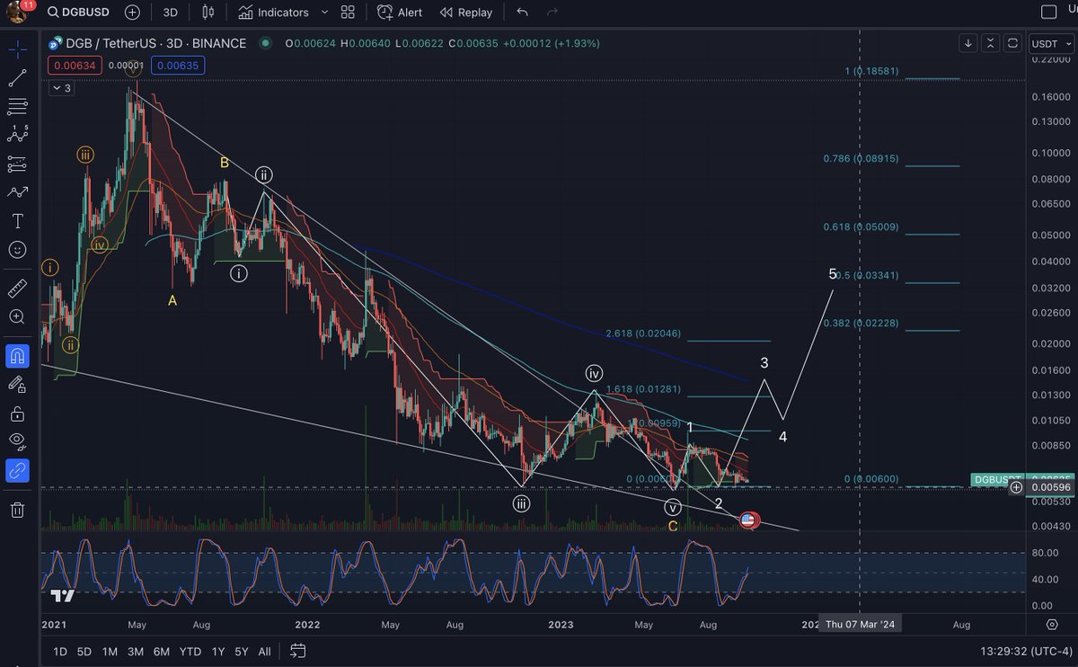
Task: Start bar Replay mode
Action: [x=466, y=12]
